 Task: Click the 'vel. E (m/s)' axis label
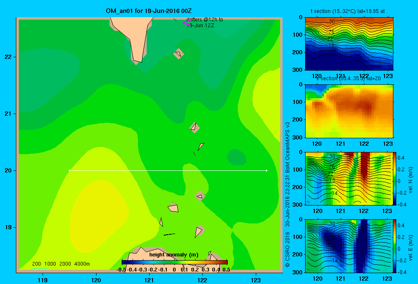tap(410, 248)
